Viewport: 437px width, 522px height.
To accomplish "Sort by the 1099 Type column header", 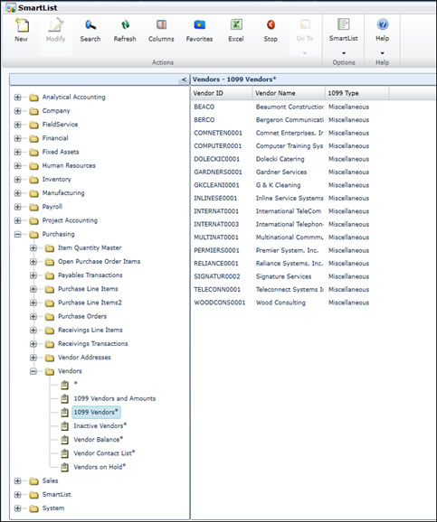I will coord(357,93).
